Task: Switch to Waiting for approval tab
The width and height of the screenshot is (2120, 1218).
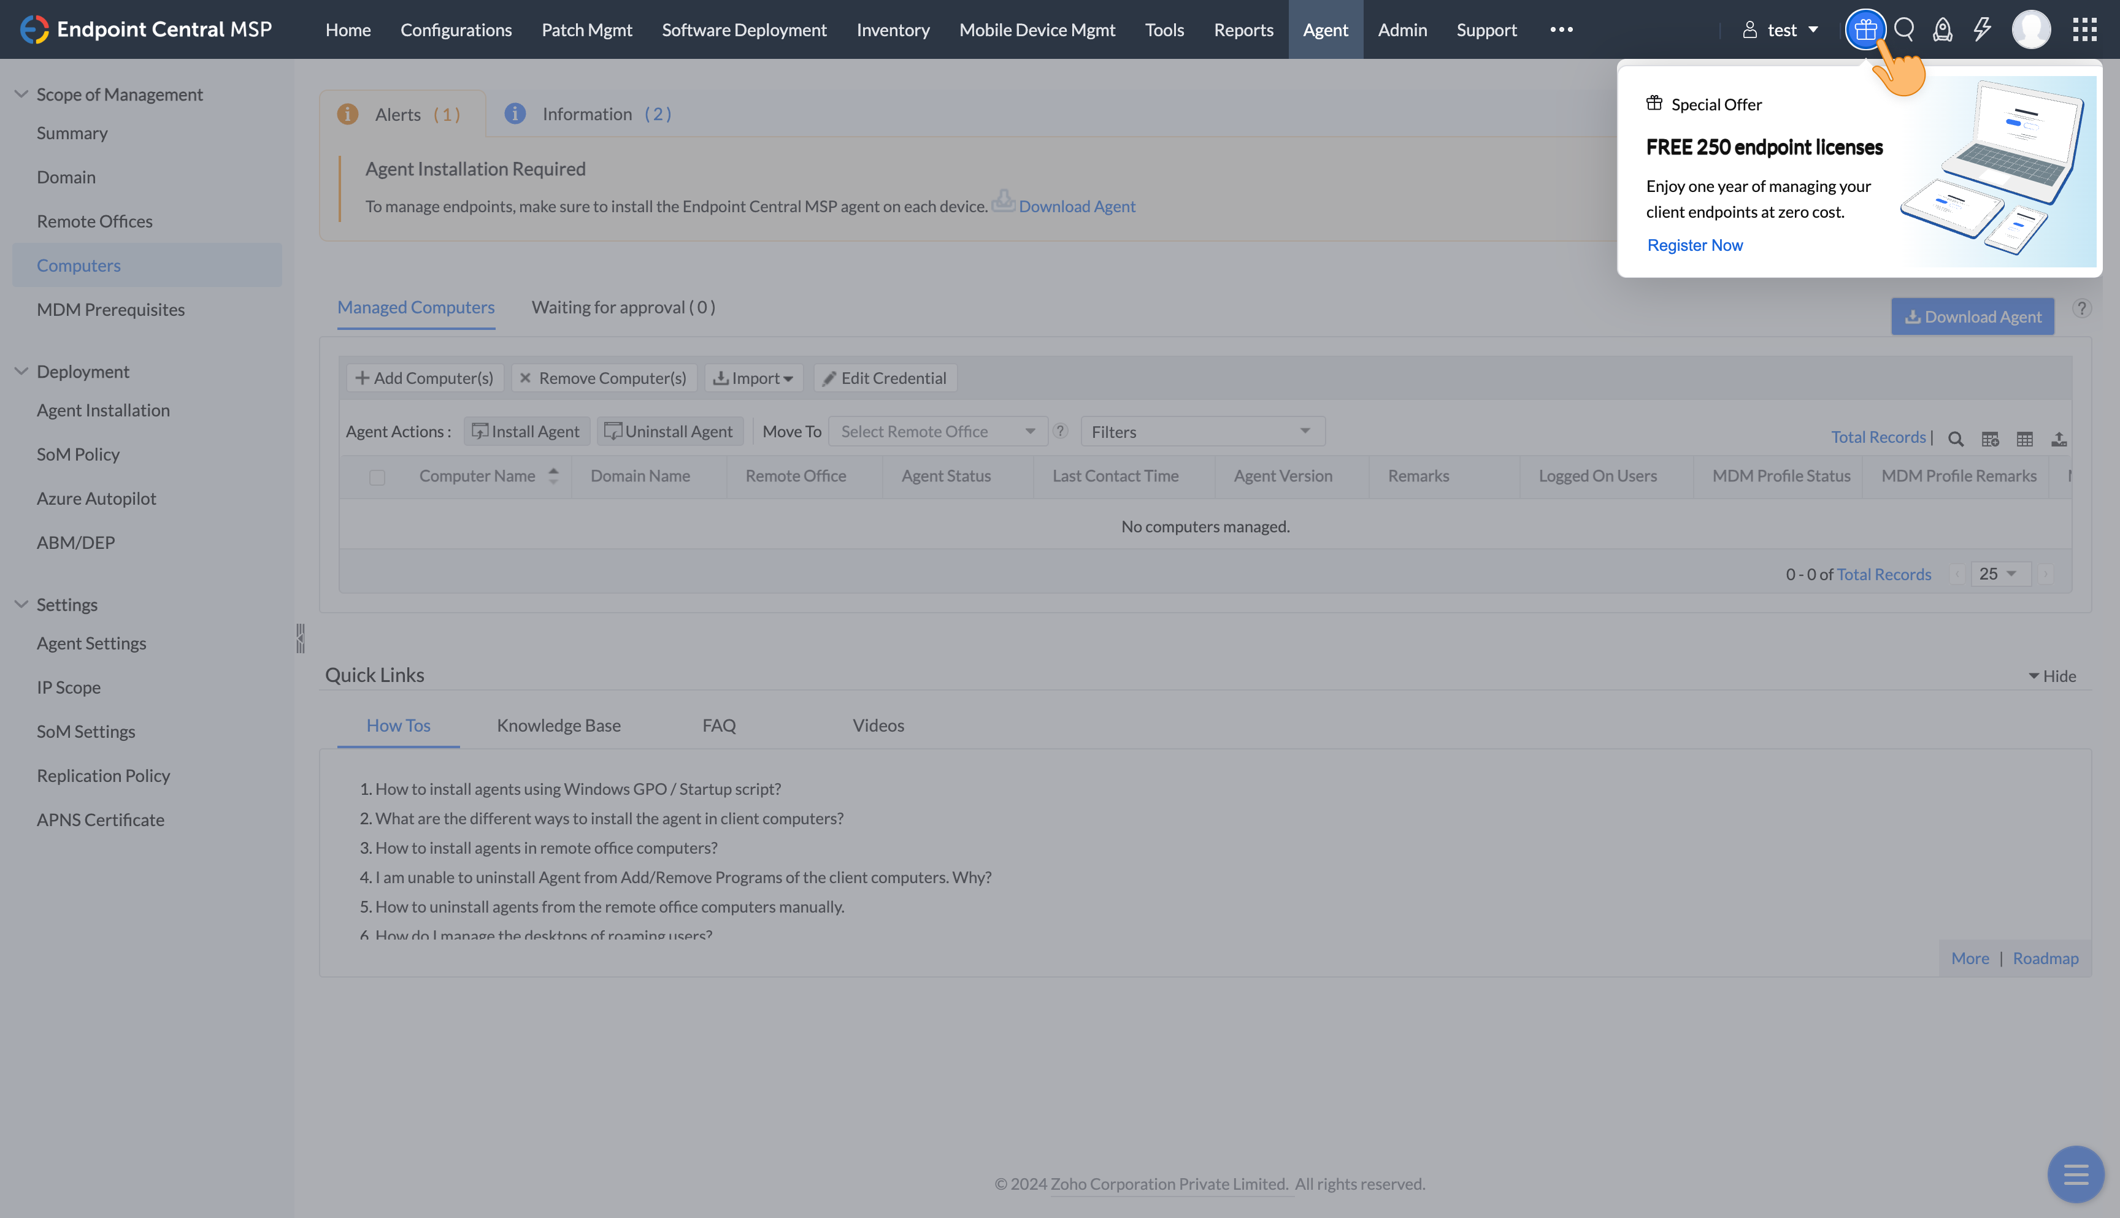Action: point(623,307)
